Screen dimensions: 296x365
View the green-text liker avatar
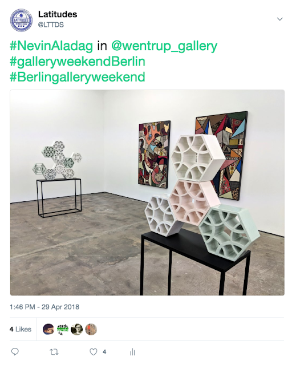click(63, 329)
